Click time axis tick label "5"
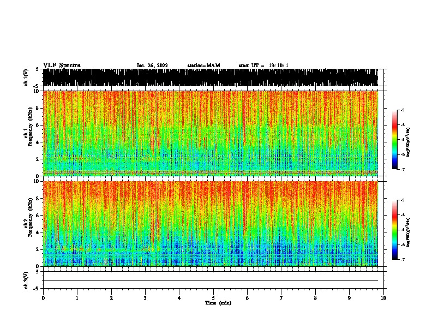Screen dimensions: 432x334 [213, 298]
